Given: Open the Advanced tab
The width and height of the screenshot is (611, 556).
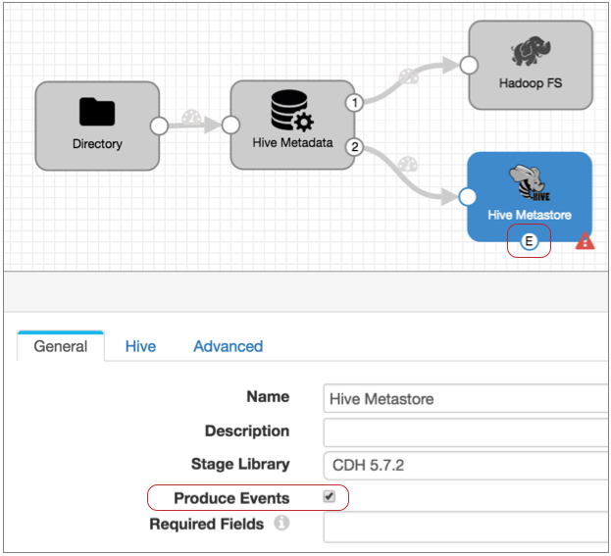Looking at the screenshot, I should coord(228,346).
